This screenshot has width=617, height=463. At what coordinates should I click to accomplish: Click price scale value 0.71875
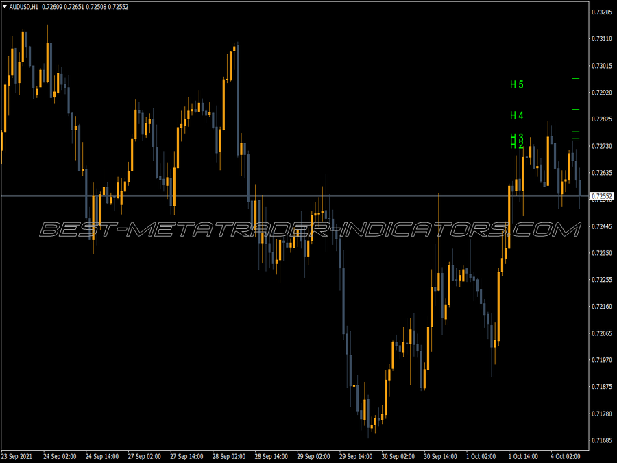(602, 387)
